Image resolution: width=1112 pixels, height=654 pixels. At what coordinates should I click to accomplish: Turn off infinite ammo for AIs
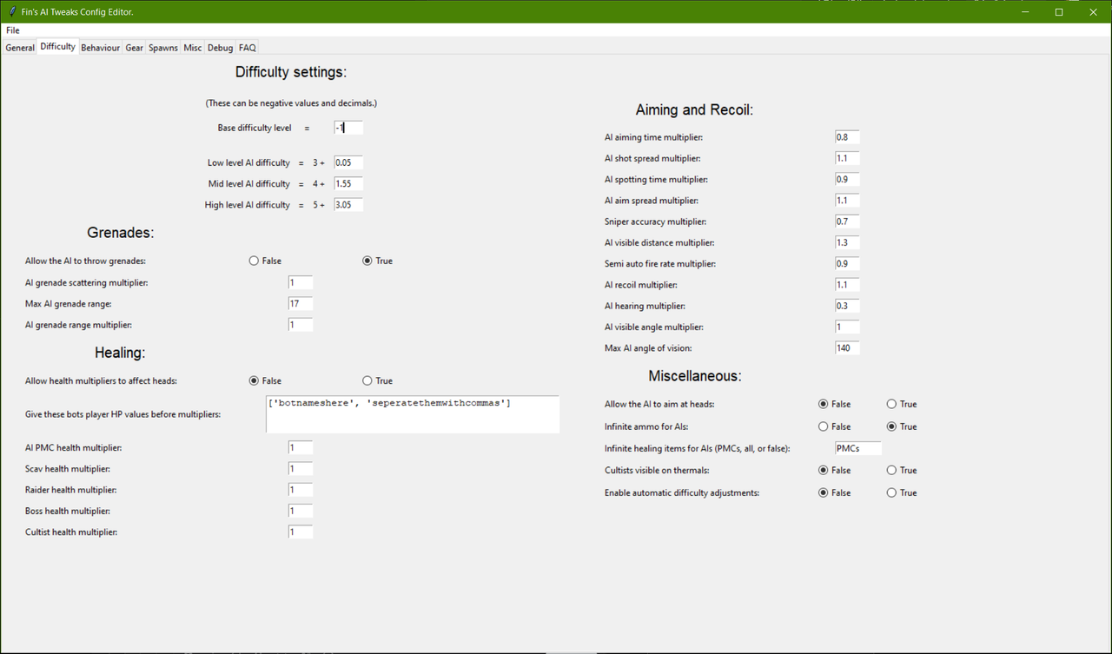pyautogui.click(x=823, y=426)
